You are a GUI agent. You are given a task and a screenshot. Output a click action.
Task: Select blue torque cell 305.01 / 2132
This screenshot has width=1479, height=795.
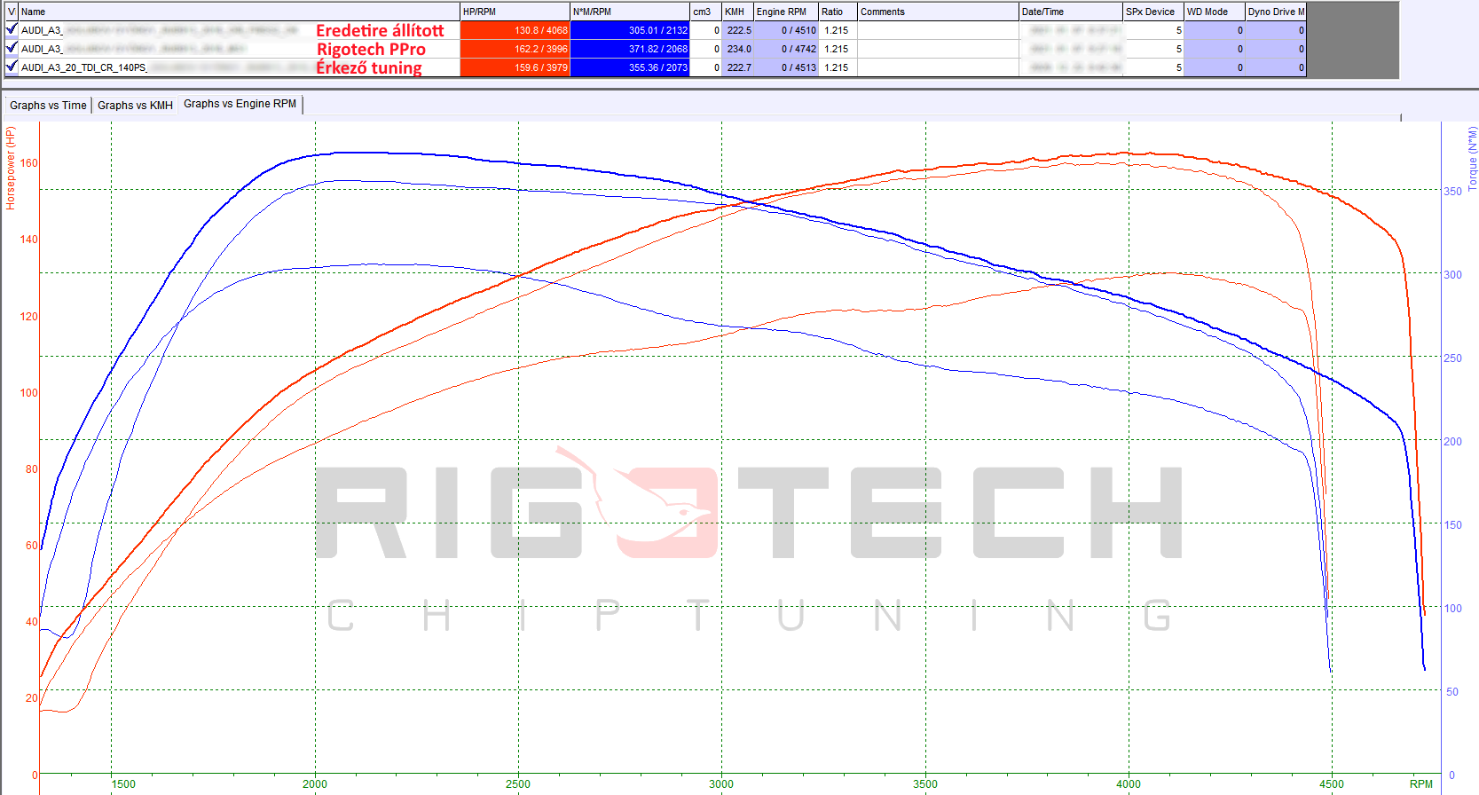(630, 30)
